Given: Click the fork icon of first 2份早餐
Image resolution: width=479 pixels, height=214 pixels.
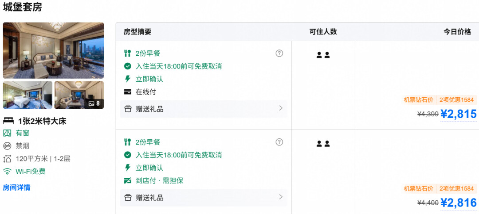Looking at the screenshot, I should pyautogui.click(x=128, y=53).
